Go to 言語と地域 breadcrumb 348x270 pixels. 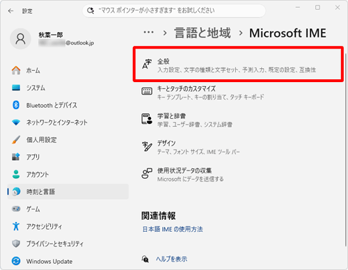tap(203, 33)
